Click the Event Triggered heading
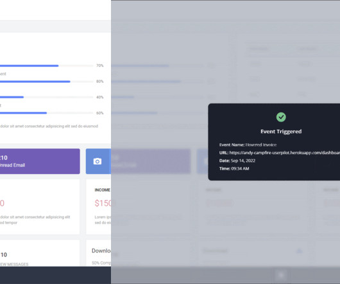 (281, 131)
